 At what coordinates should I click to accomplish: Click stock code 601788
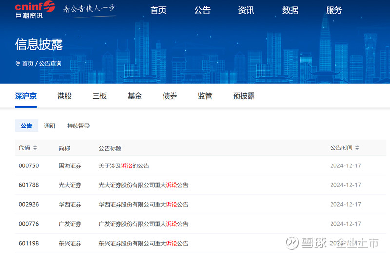pyautogui.click(x=29, y=185)
